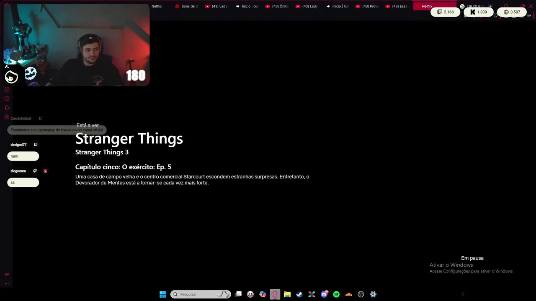Click the chat username davigod77

pyautogui.click(x=18, y=145)
